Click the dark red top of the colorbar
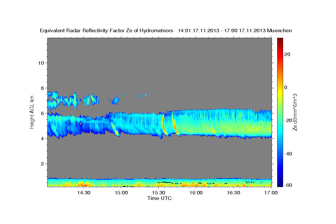This screenshot has height=224, width=336. pyautogui.click(x=280, y=41)
